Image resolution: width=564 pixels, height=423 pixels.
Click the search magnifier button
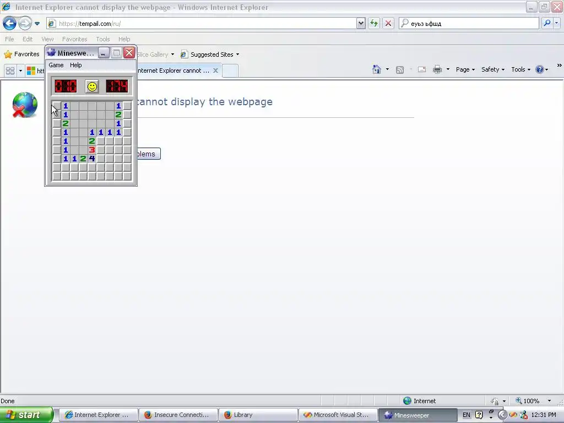tap(547, 23)
